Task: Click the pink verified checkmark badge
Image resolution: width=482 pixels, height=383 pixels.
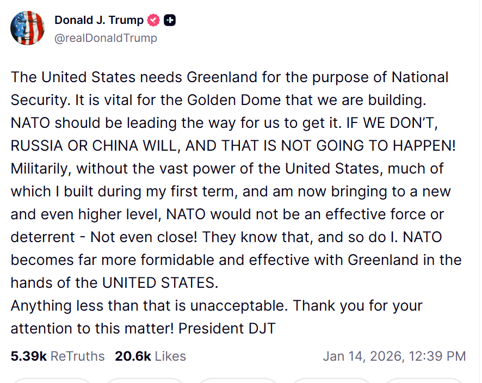Action: pyautogui.click(x=153, y=20)
